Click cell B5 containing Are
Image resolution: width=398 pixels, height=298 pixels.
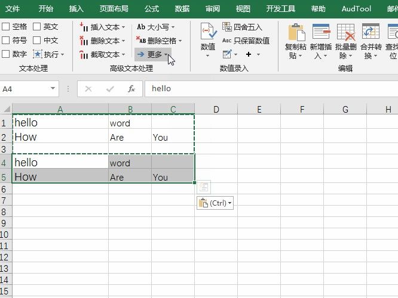(x=130, y=176)
